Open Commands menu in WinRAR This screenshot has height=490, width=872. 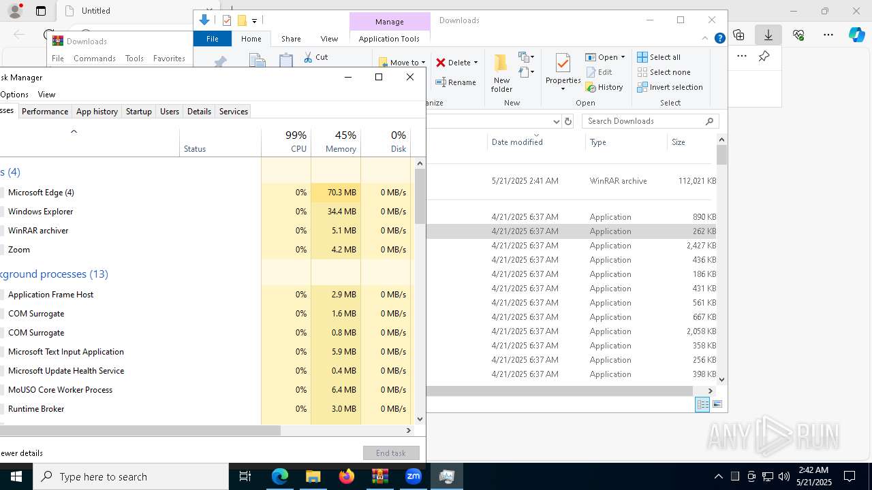[x=95, y=59]
